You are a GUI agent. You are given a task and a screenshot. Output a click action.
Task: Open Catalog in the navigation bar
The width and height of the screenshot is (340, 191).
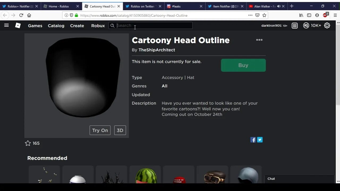(56, 25)
